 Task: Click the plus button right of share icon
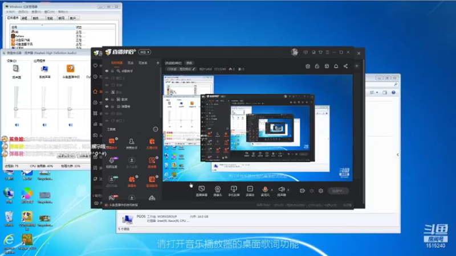(356, 66)
